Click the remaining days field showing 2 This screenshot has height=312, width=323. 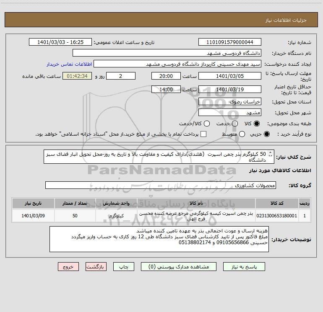click(x=121, y=76)
